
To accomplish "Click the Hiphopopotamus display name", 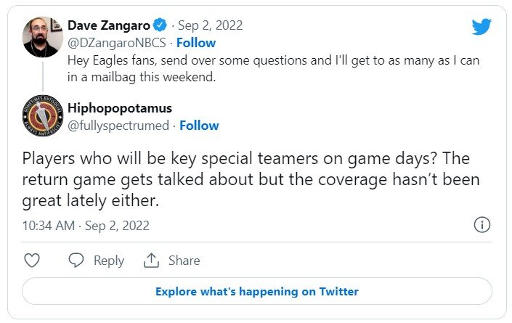I will (119, 108).
